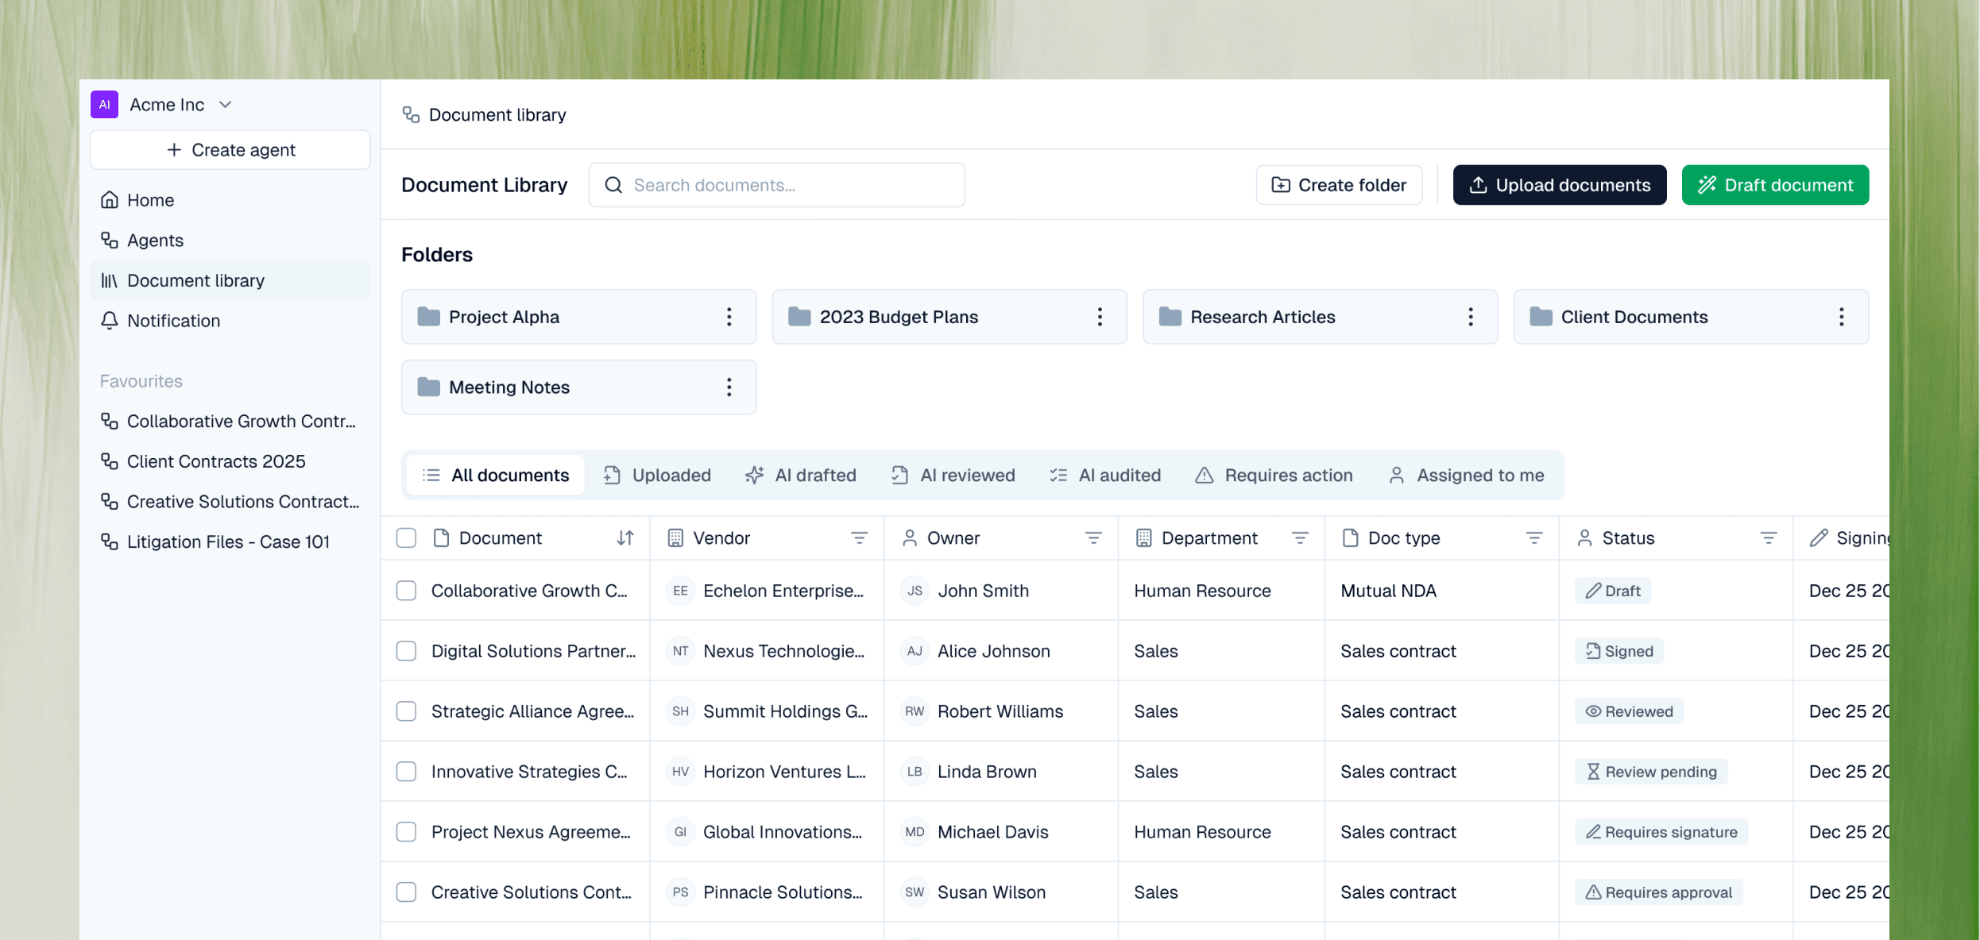Open three-dot menu for Project Alpha folder

pyautogui.click(x=729, y=317)
